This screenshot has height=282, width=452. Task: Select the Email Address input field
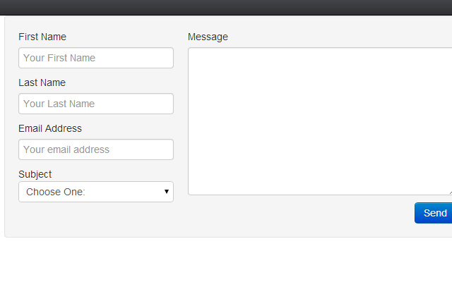coord(96,149)
